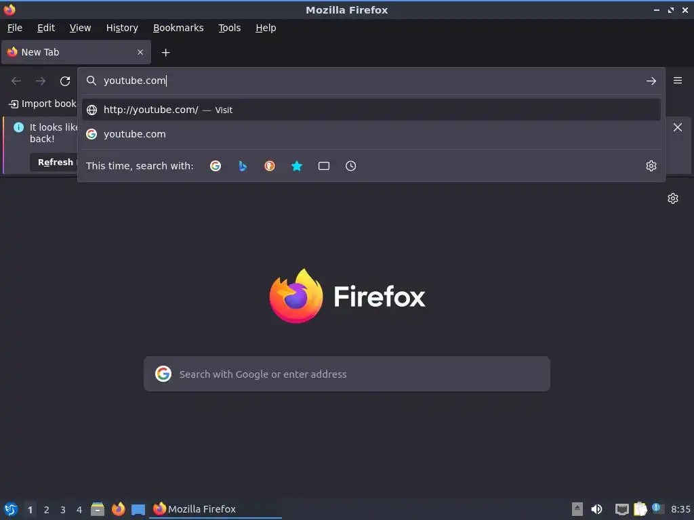Search this time with Bing icon
Viewport: 694px width, 520px height.
point(243,166)
